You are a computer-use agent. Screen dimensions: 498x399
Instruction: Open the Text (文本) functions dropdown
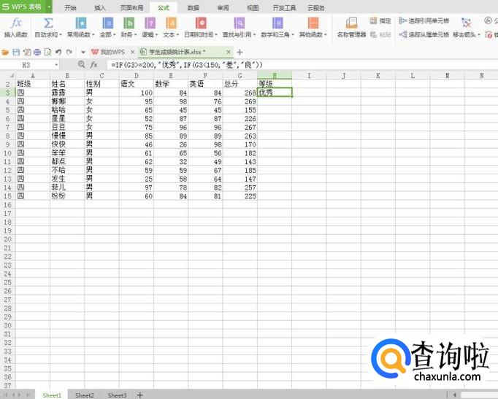(x=171, y=27)
